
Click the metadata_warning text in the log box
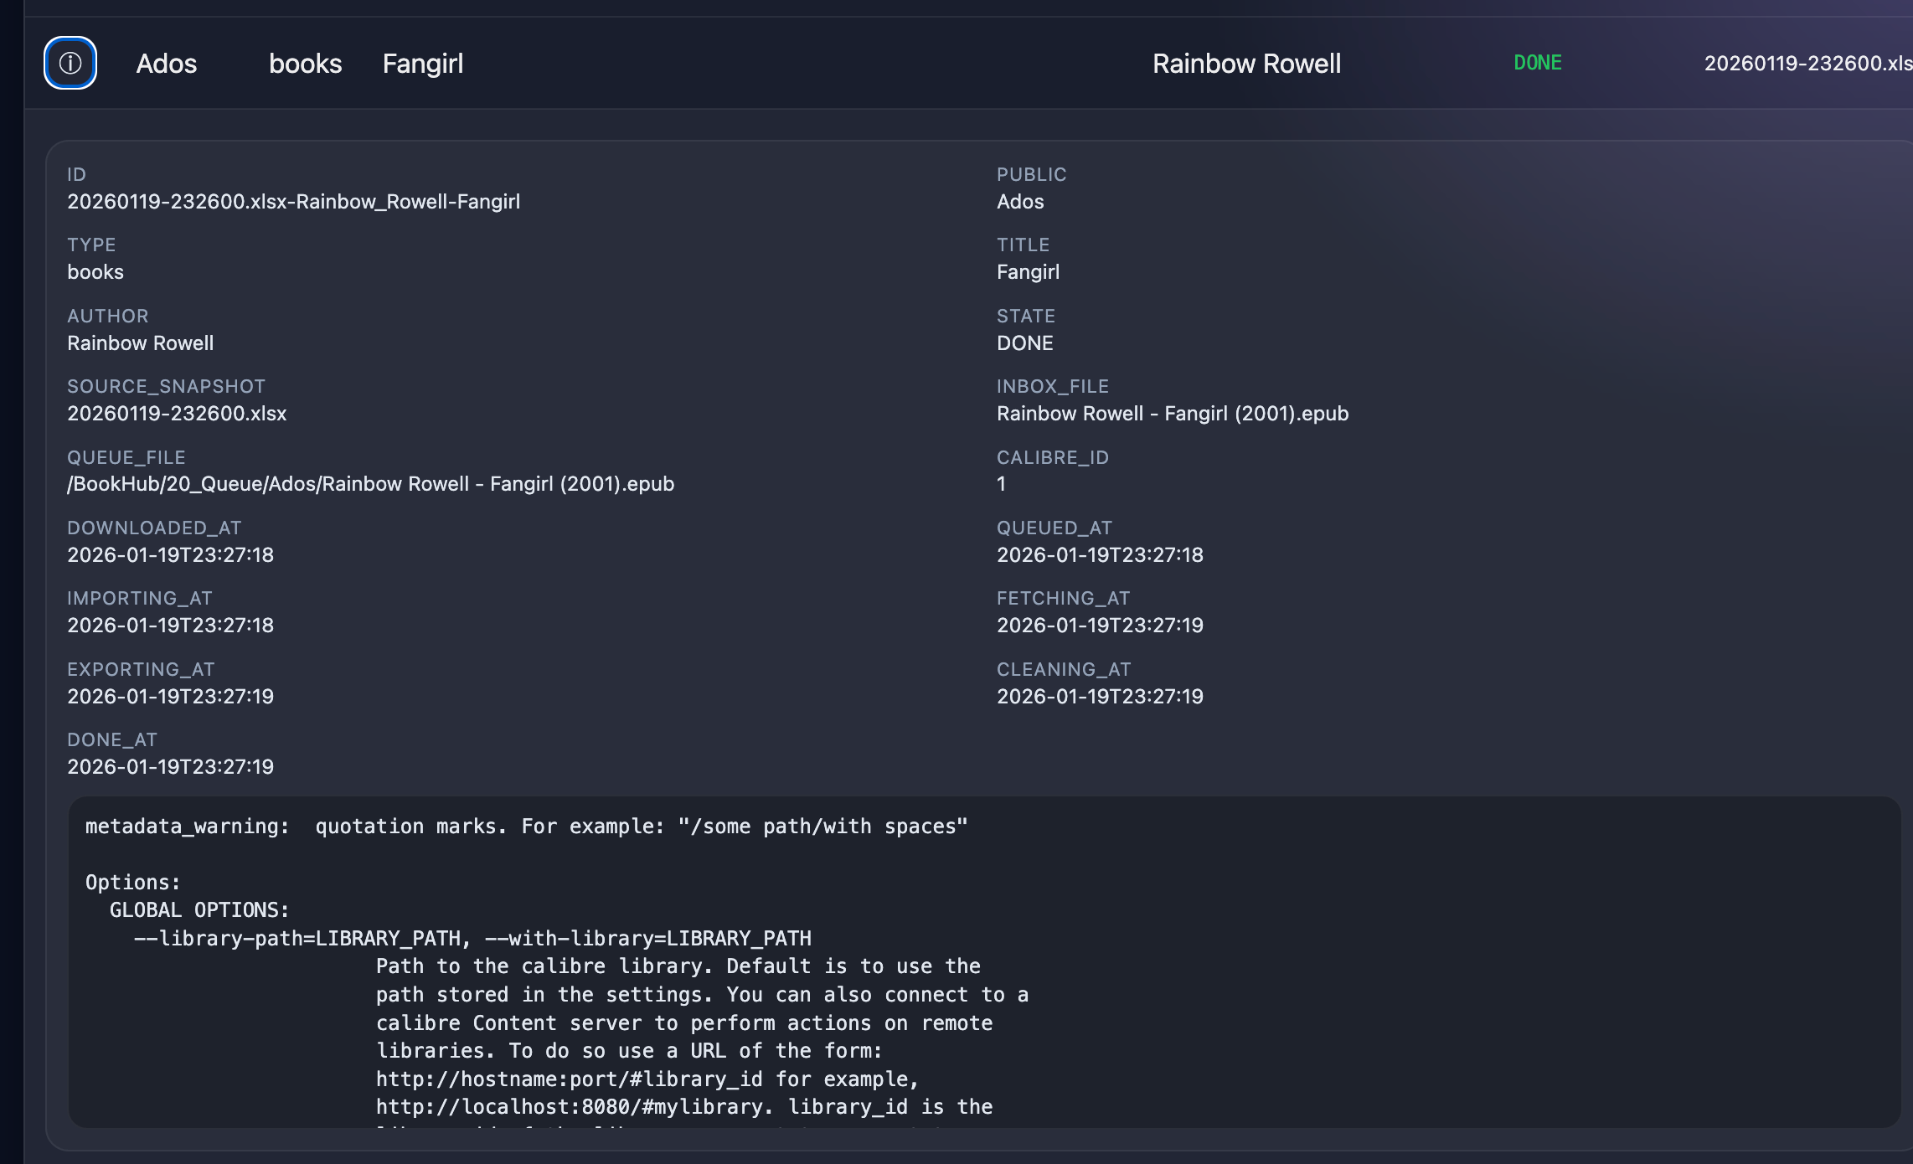pyautogui.click(x=187, y=827)
